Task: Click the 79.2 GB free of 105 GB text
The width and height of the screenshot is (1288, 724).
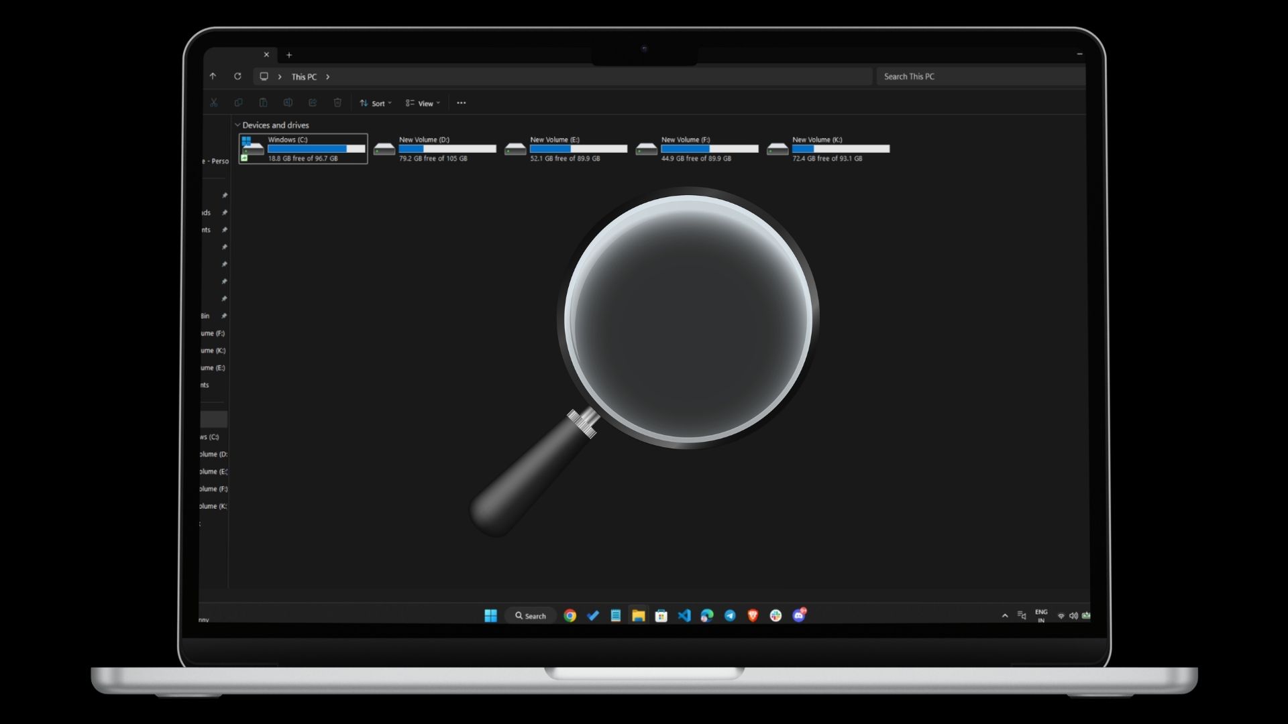Action: [x=433, y=159]
